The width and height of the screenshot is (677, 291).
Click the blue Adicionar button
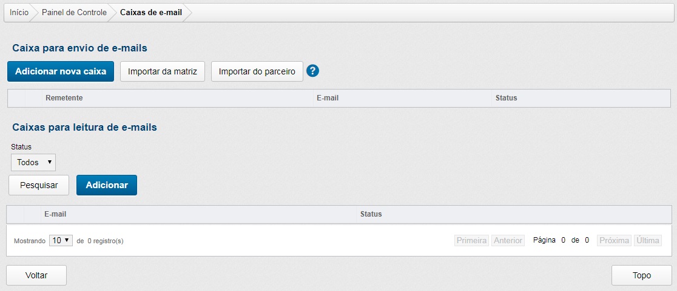(x=107, y=185)
